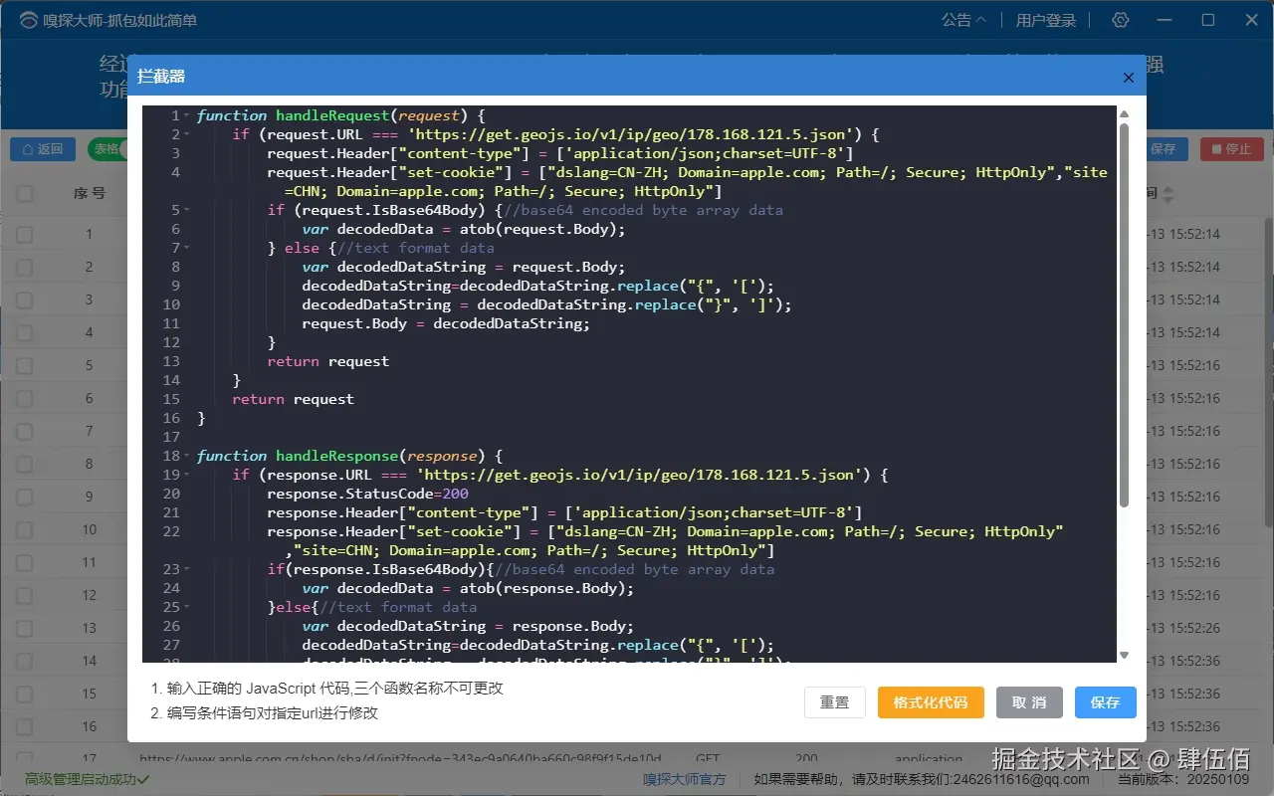Check the checkbox for row 16

25,727
